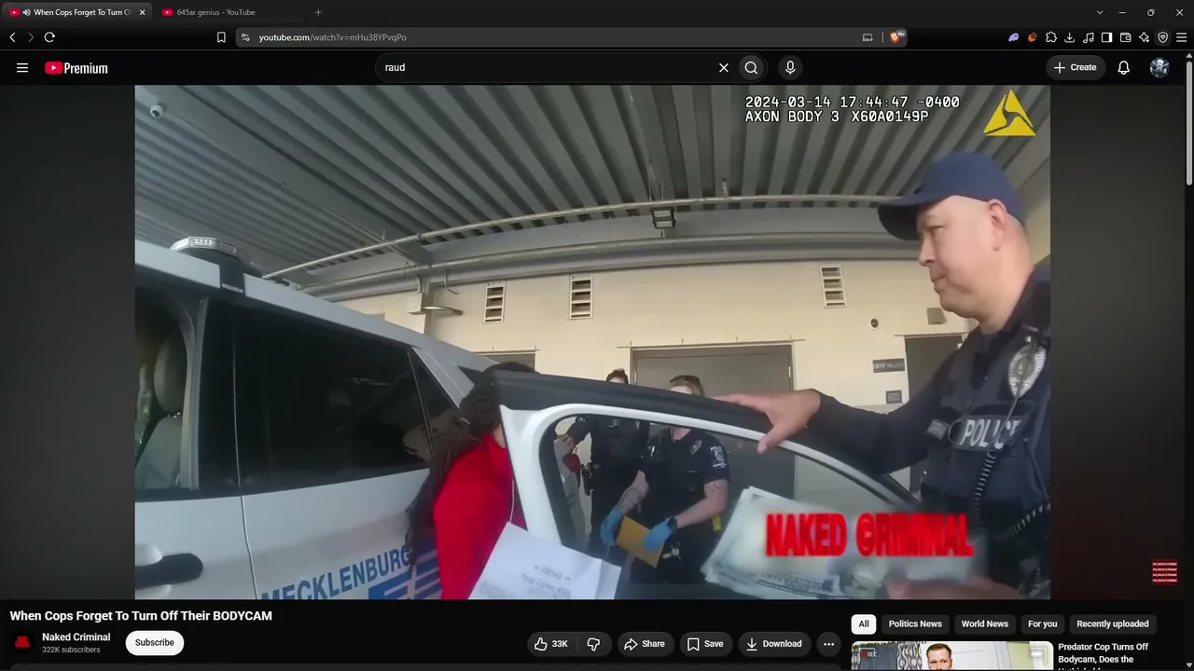Reload the current page

point(49,37)
